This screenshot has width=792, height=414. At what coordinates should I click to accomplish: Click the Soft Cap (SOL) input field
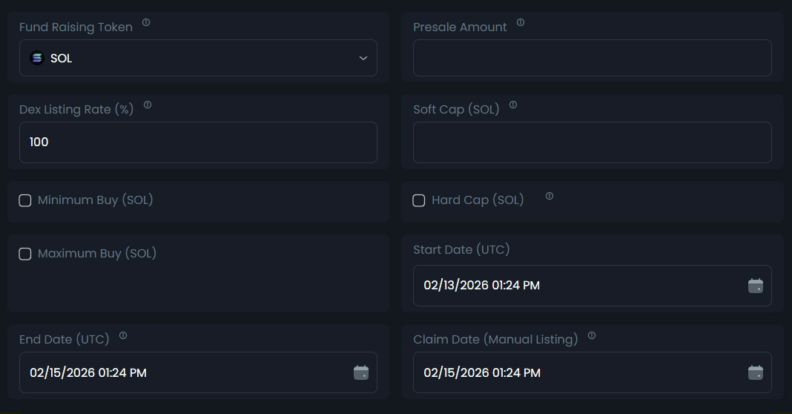pyautogui.click(x=592, y=142)
